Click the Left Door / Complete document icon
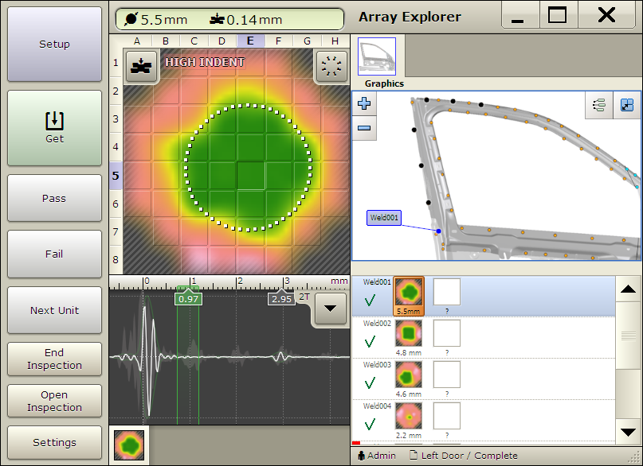Image resolution: width=643 pixels, height=466 pixels. tap(414, 456)
